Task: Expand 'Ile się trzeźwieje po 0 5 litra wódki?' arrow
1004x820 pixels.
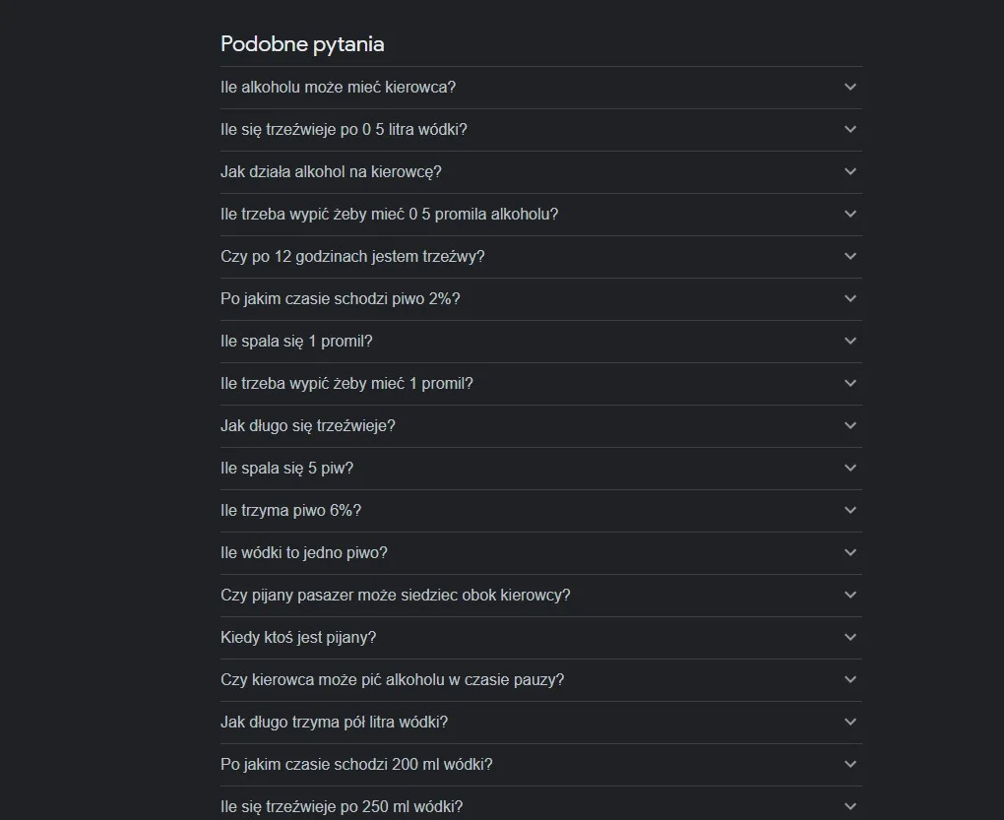Action: (x=849, y=129)
